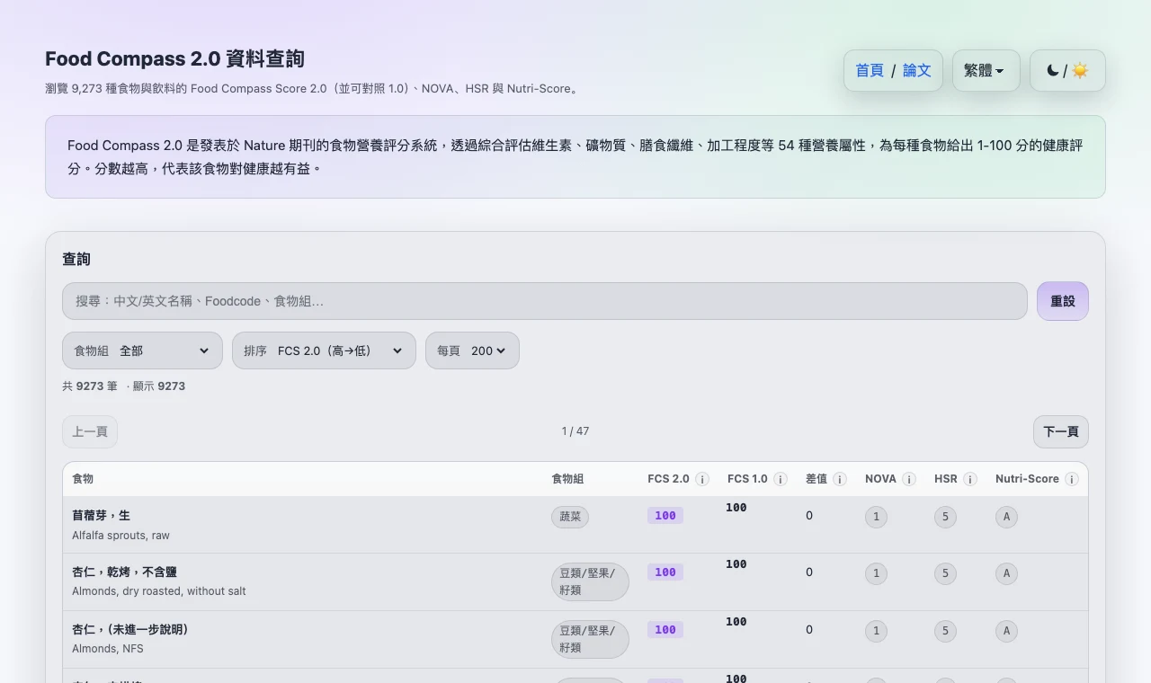Image resolution: width=1151 pixels, height=683 pixels.
Task: Click 'Almonds, dry roasted, without salt' text
Action: point(159,591)
